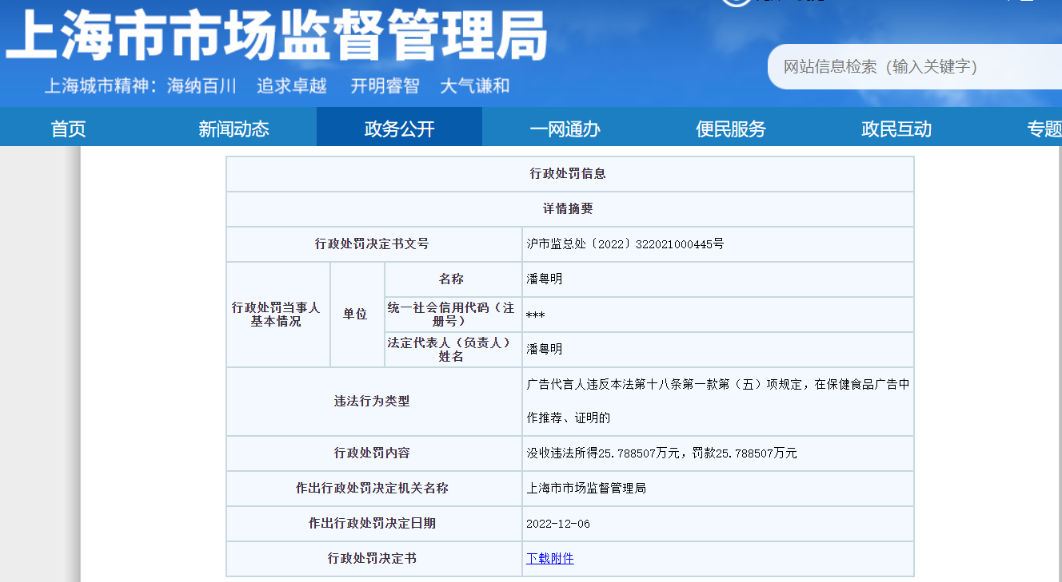
Task: Select the 行政处罚当事人基本情况 cell
Action: pyautogui.click(x=277, y=314)
